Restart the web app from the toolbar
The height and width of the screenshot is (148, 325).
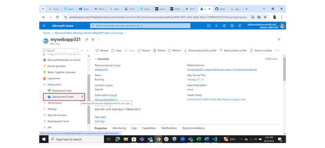point(144,51)
